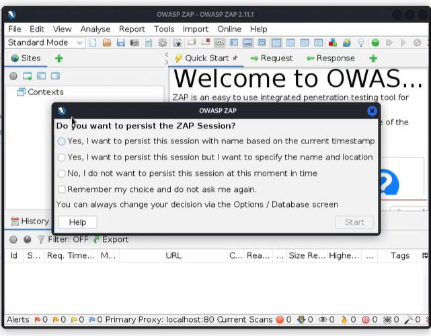Click the Help button in dialog
The image size is (431, 336).
click(77, 222)
